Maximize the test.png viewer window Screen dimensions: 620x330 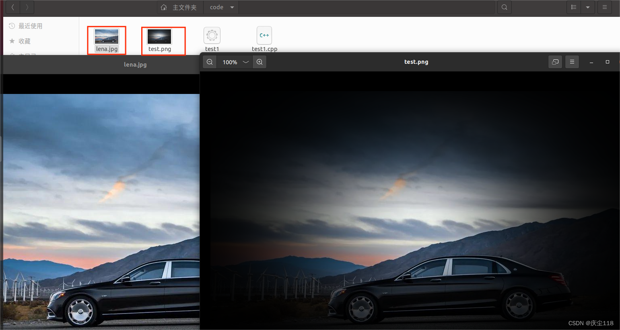click(x=608, y=62)
